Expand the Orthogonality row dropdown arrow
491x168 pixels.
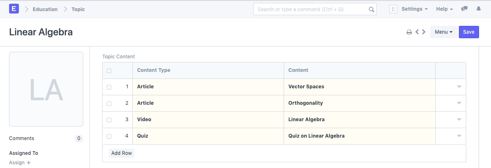click(459, 103)
